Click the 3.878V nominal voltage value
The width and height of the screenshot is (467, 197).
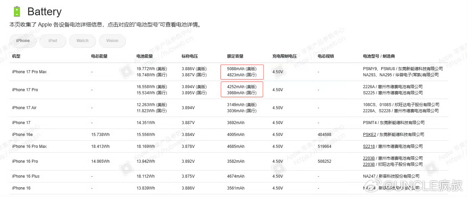click(x=188, y=146)
